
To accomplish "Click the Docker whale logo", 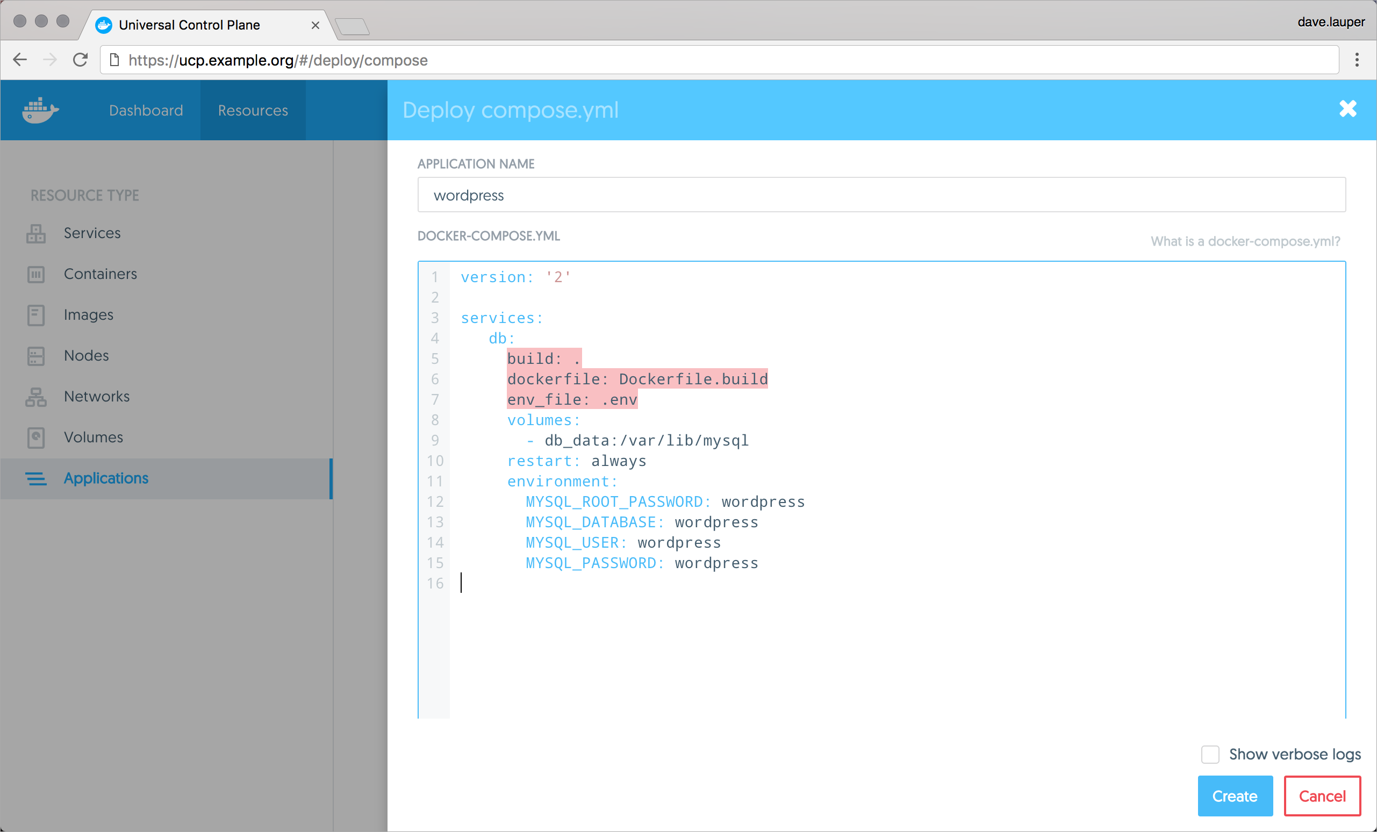I will [x=40, y=110].
